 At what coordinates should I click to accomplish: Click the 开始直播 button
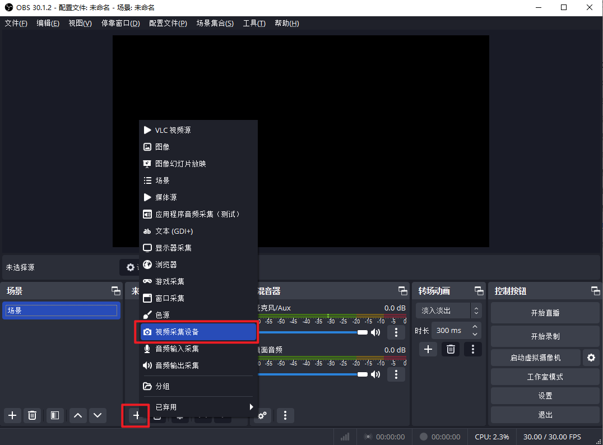point(545,313)
